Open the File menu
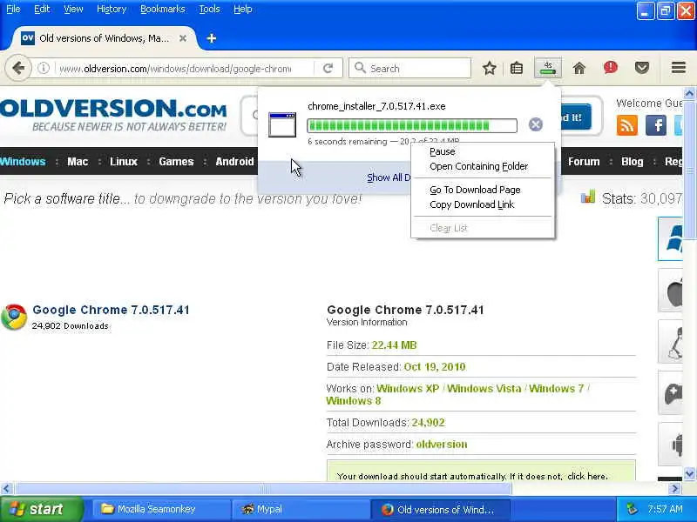 pyautogui.click(x=13, y=9)
